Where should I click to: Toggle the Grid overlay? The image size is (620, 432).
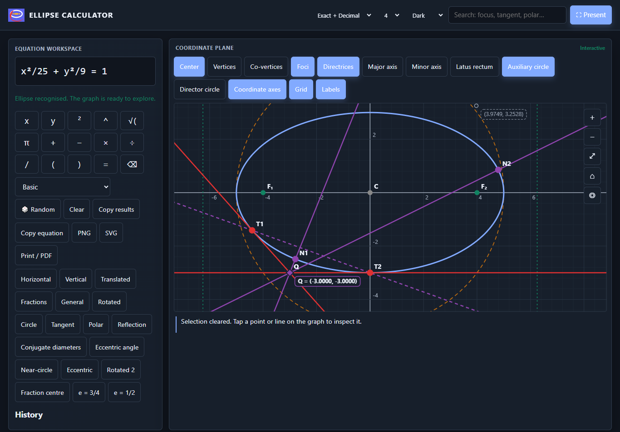tap(301, 89)
